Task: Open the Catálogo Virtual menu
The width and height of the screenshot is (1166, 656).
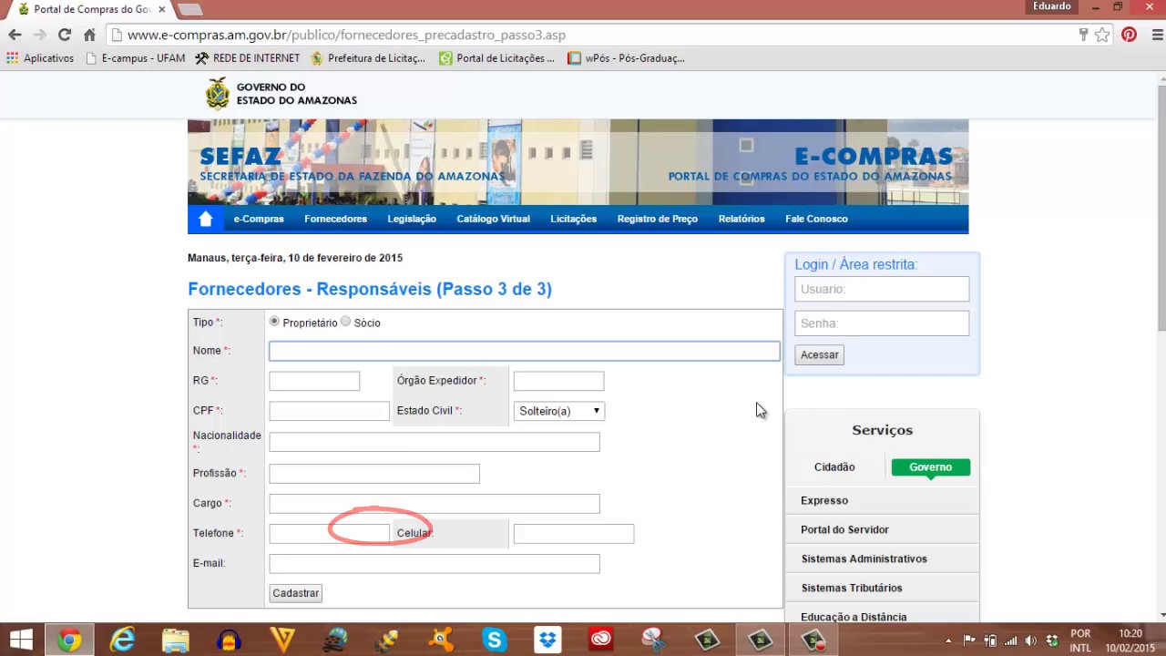Action: (x=493, y=219)
